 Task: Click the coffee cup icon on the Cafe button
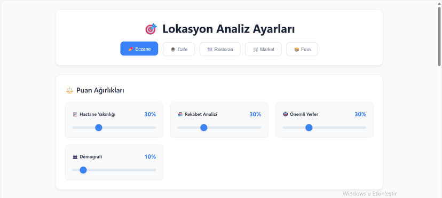click(173, 49)
